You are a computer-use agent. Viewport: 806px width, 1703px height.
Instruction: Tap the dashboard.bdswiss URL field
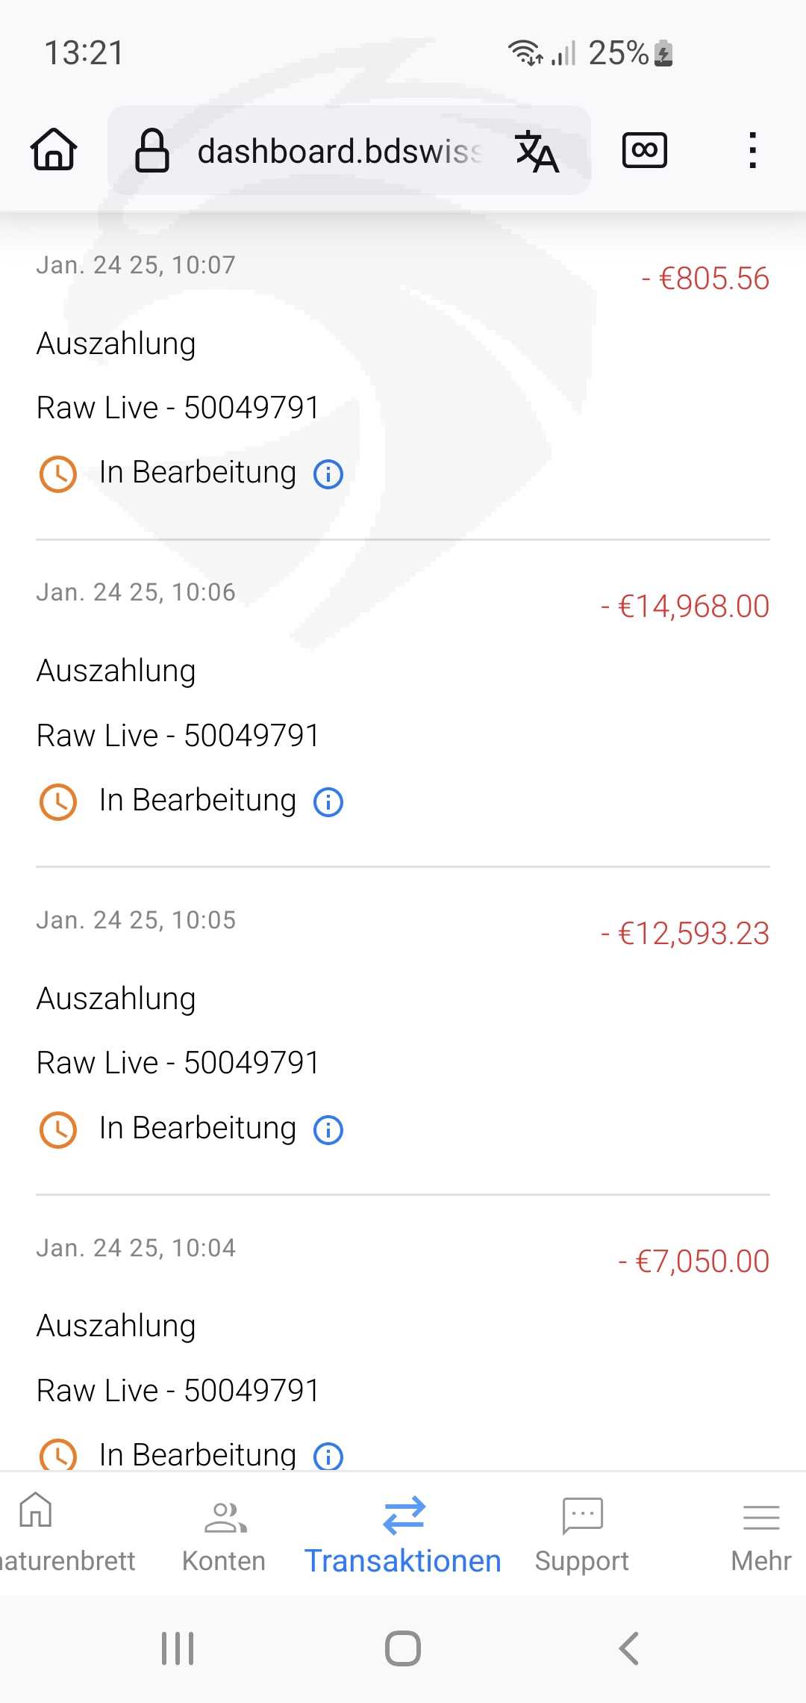tap(339, 151)
